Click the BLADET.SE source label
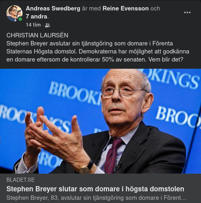This screenshot has width=201, height=203. (x=21, y=180)
